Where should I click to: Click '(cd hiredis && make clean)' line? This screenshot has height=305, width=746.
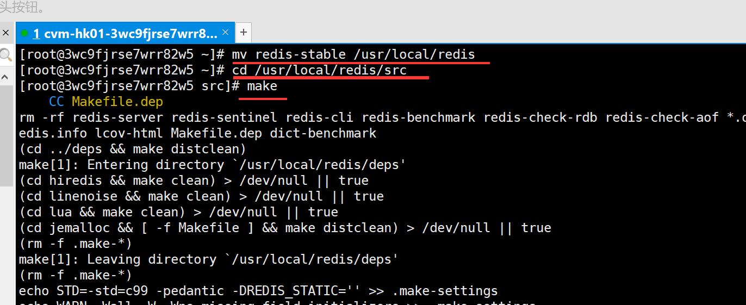pos(194,181)
